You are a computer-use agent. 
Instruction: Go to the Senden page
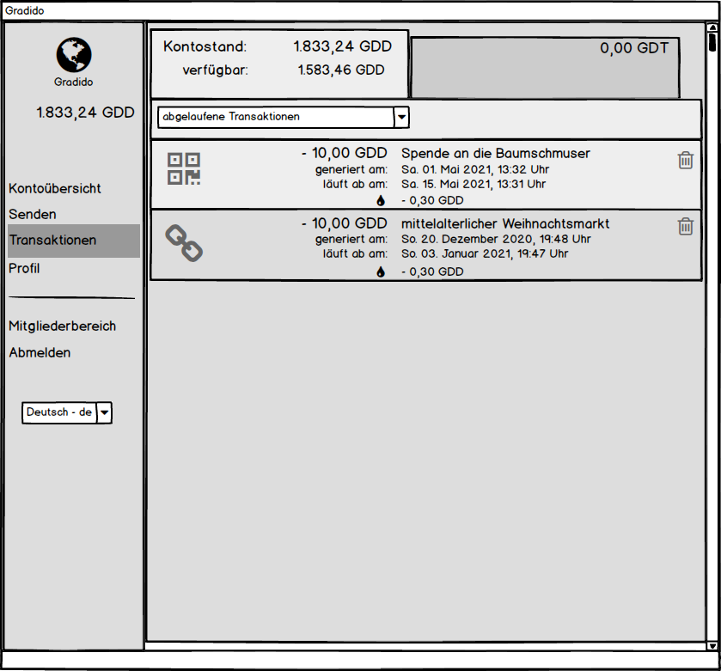click(x=33, y=214)
